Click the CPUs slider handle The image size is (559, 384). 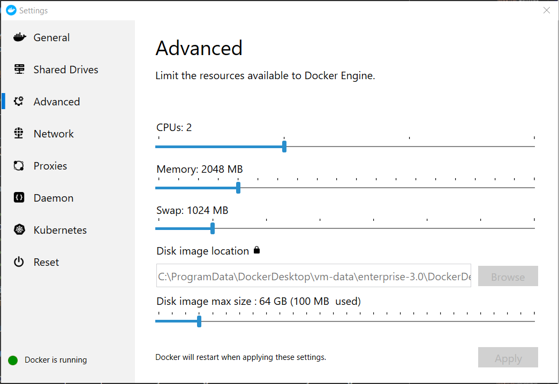click(x=284, y=147)
